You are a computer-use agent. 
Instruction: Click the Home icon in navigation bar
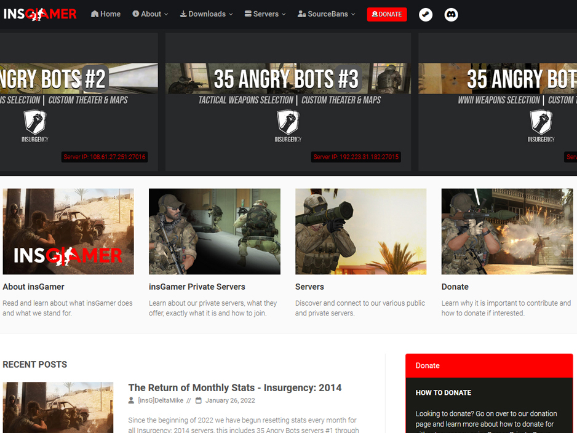tap(95, 14)
